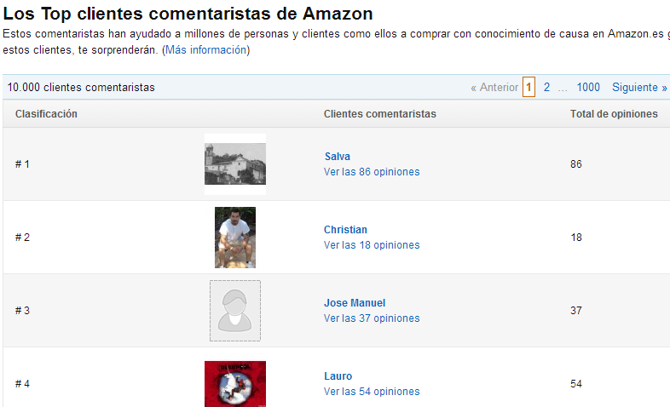The width and height of the screenshot is (670, 407).
Task: Open Salva's church profile photo
Action: 235,164
